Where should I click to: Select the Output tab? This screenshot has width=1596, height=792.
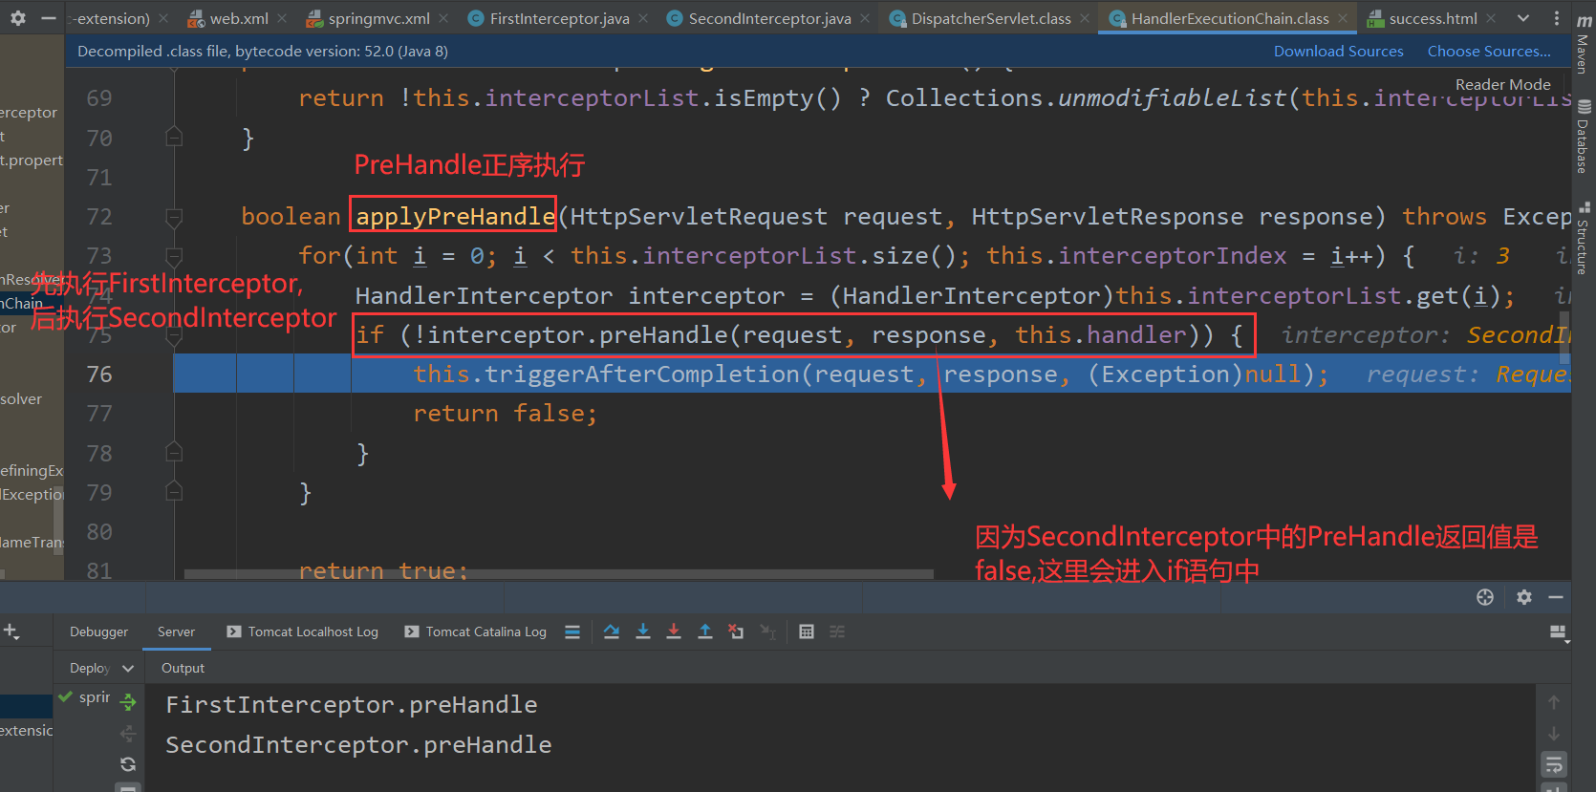pos(183,668)
